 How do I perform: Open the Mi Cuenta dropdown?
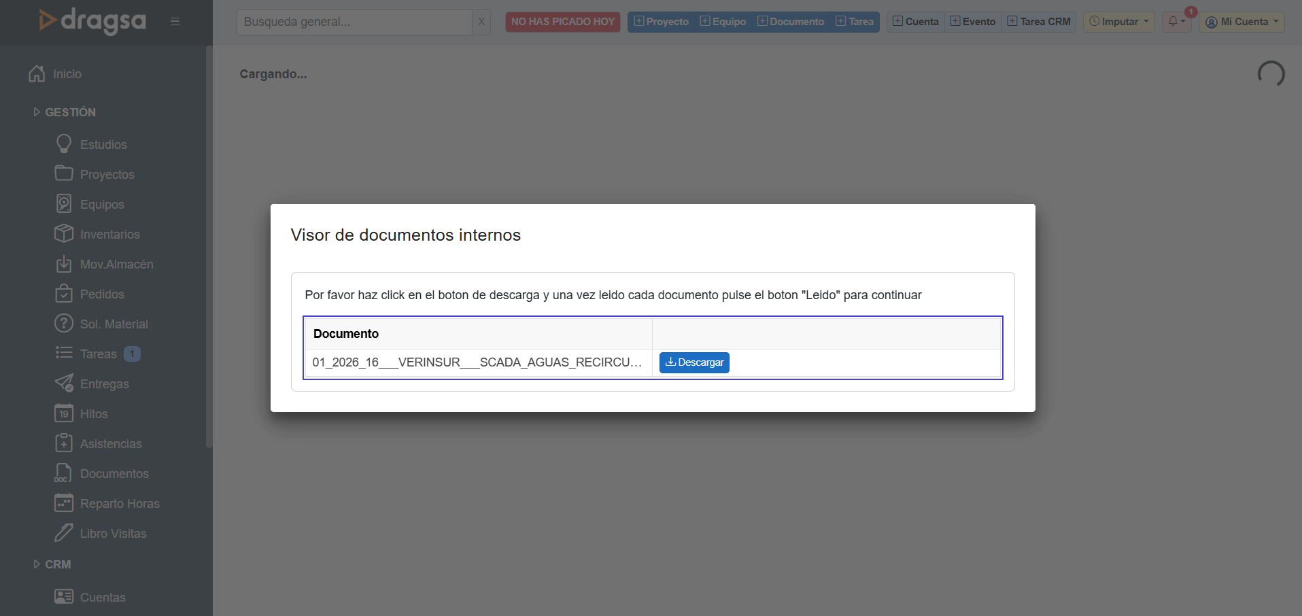pyautogui.click(x=1241, y=22)
